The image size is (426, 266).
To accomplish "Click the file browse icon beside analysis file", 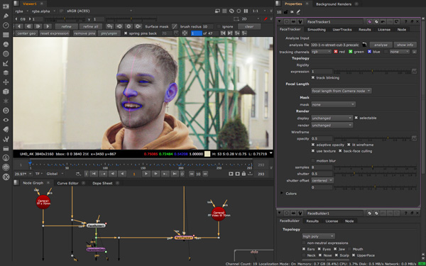I will pyautogui.click(x=364, y=45).
